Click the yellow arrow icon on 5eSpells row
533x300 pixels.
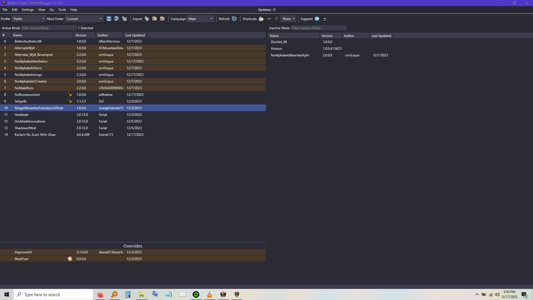tap(70, 101)
